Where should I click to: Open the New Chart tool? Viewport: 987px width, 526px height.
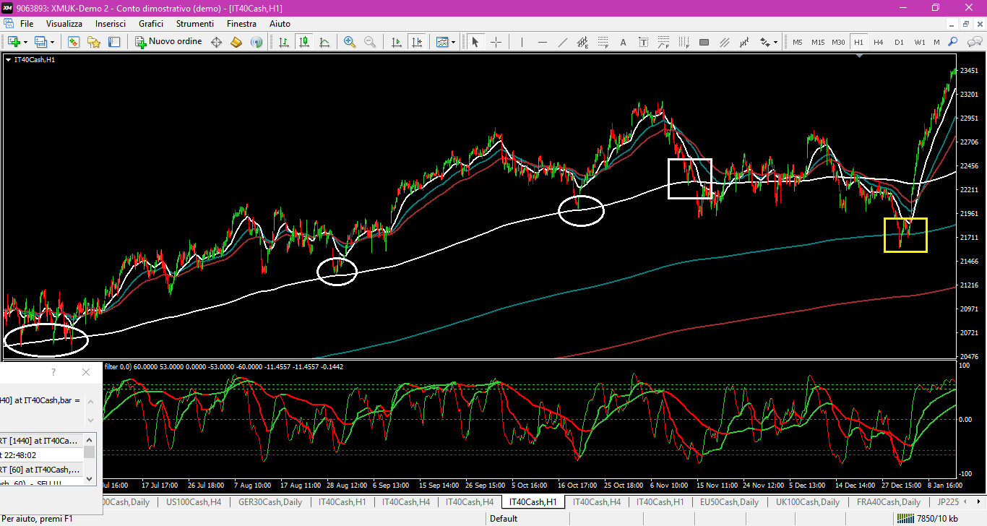[14, 42]
